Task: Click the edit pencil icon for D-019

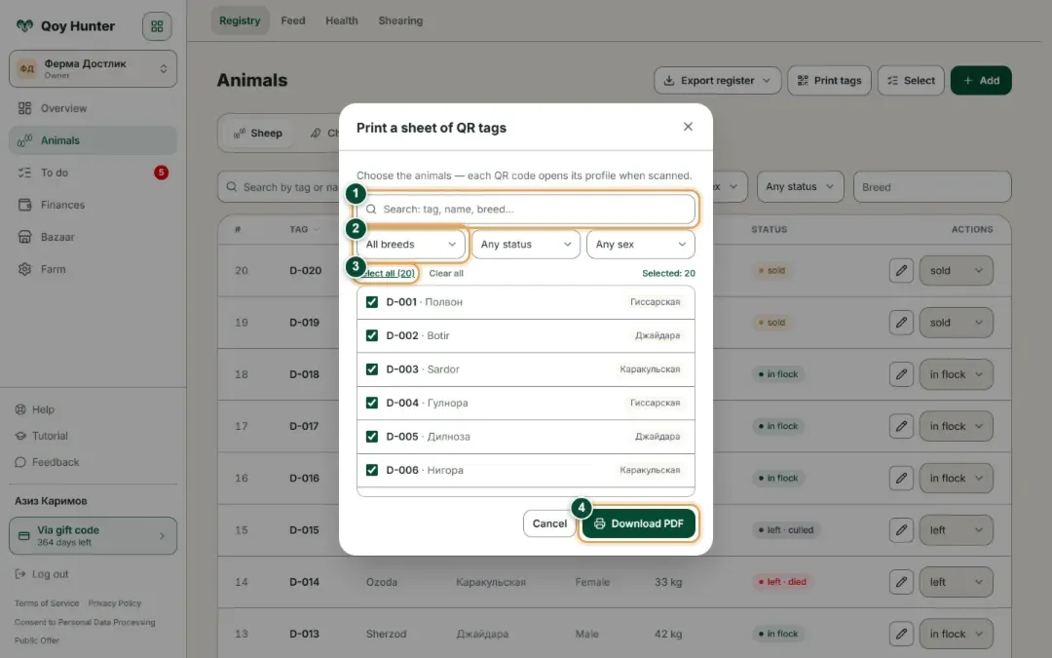Action: click(x=901, y=323)
